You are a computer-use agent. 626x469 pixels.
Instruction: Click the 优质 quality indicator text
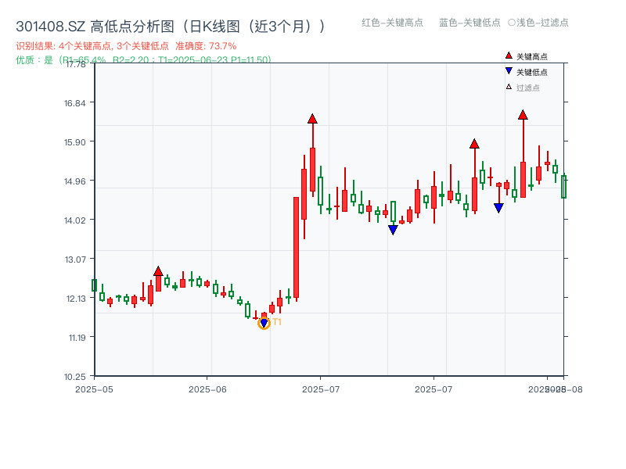click(23, 59)
